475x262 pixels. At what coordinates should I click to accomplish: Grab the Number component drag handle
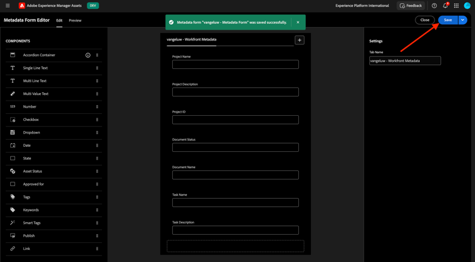coord(97,107)
